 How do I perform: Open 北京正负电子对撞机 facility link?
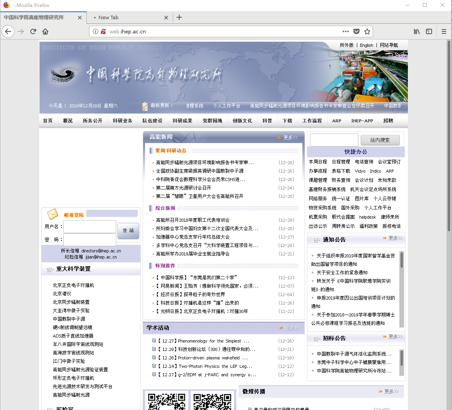73,285
